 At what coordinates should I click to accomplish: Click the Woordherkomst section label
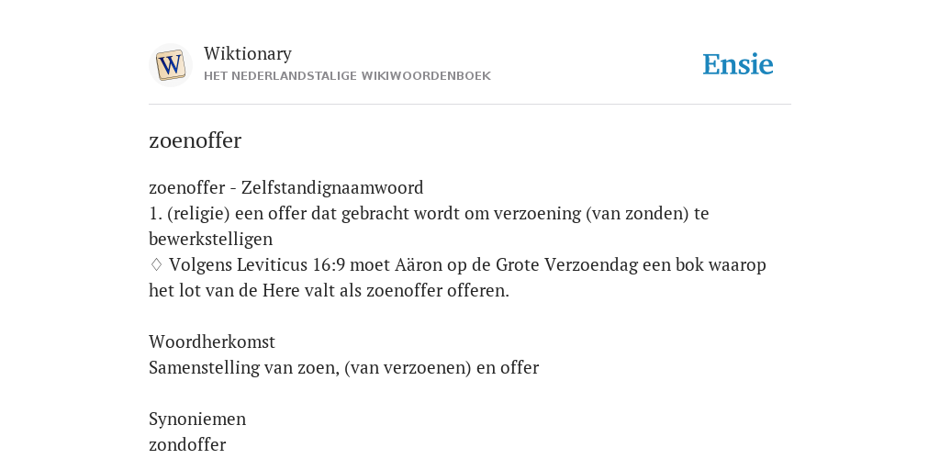coord(212,341)
